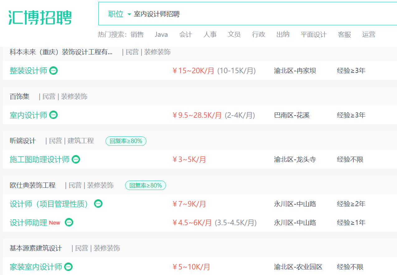Open the 整装设计师 job posting
The height and width of the screenshot is (275, 397).
[x=28, y=71]
